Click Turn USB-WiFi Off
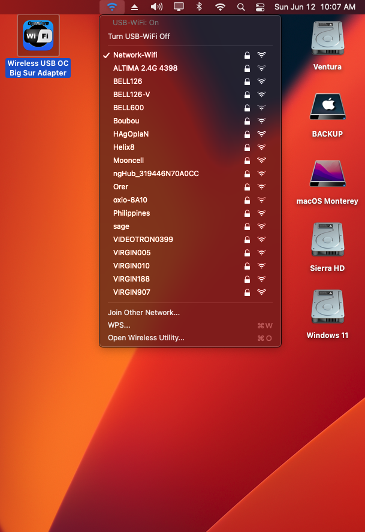This screenshot has width=365, height=532. pyautogui.click(x=190, y=37)
